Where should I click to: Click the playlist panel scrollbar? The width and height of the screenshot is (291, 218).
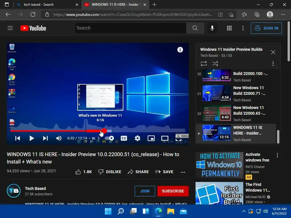[278, 137]
